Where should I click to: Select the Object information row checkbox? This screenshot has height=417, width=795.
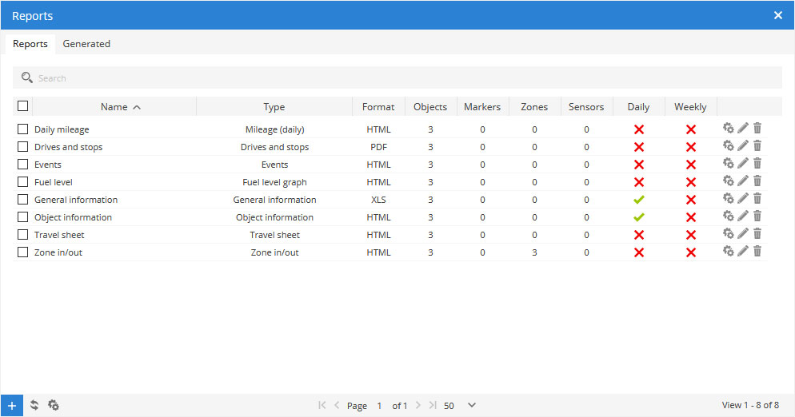(x=23, y=216)
